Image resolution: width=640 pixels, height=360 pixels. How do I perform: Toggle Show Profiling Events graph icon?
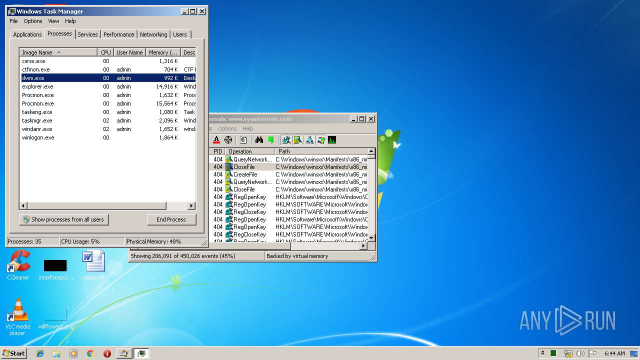331,140
